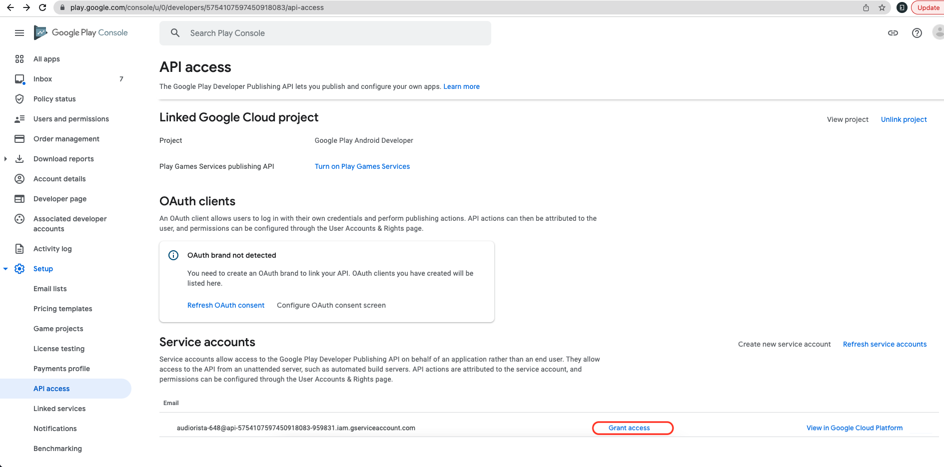Click the Associated developer accounts icon
The width and height of the screenshot is (944, 467).
[x=19, y=219]
